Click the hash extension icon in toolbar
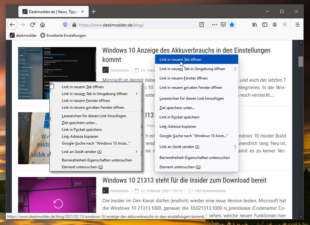The image size is (310, 225). coord(285,25)
